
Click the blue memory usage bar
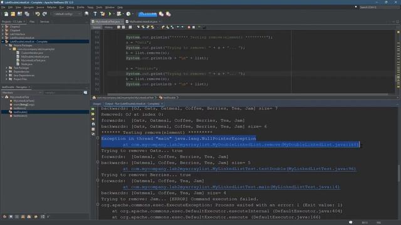(148, 14)
